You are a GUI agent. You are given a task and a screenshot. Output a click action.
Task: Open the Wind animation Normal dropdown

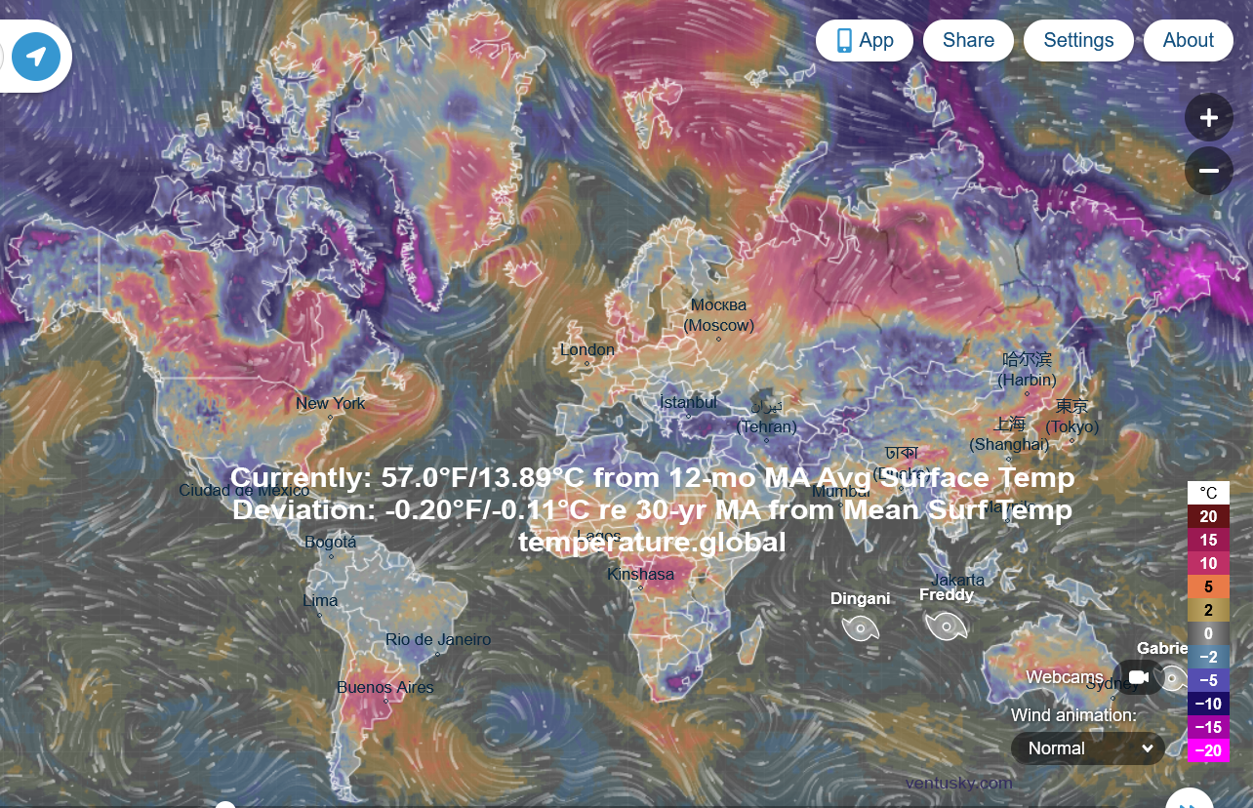click(1088, 748)
